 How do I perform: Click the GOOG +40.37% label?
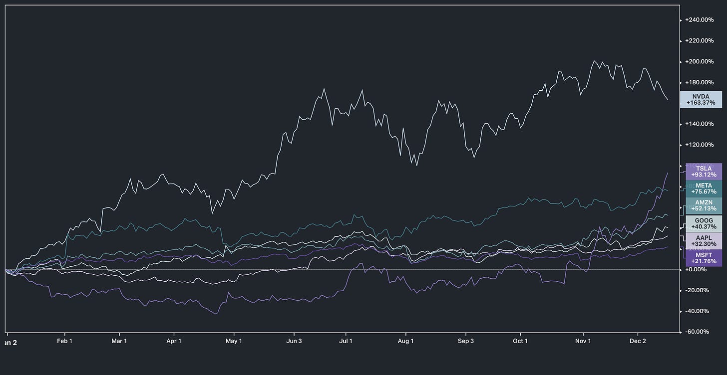pyautogui.click(x=704, y=223)
